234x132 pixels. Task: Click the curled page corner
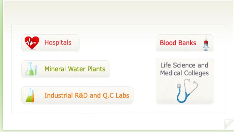point(229,124)
